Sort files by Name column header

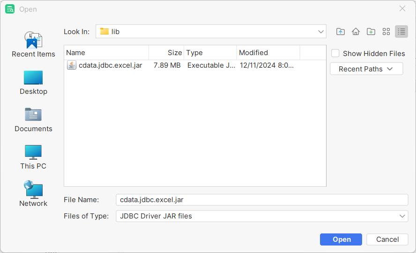[x=106, y=53]
